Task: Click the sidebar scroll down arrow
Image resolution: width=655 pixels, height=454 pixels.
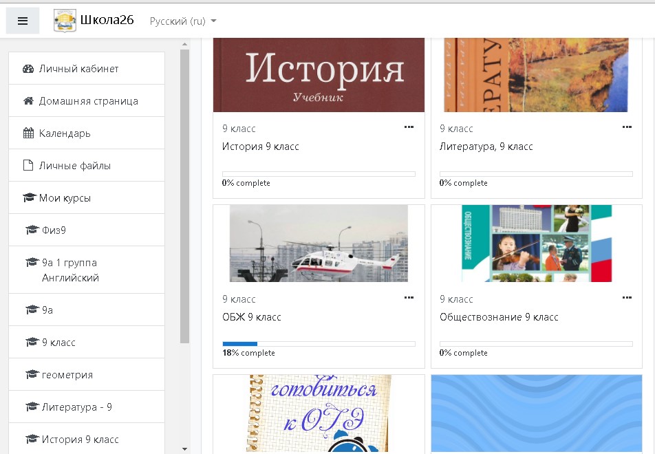Action: tap(184, 448)
